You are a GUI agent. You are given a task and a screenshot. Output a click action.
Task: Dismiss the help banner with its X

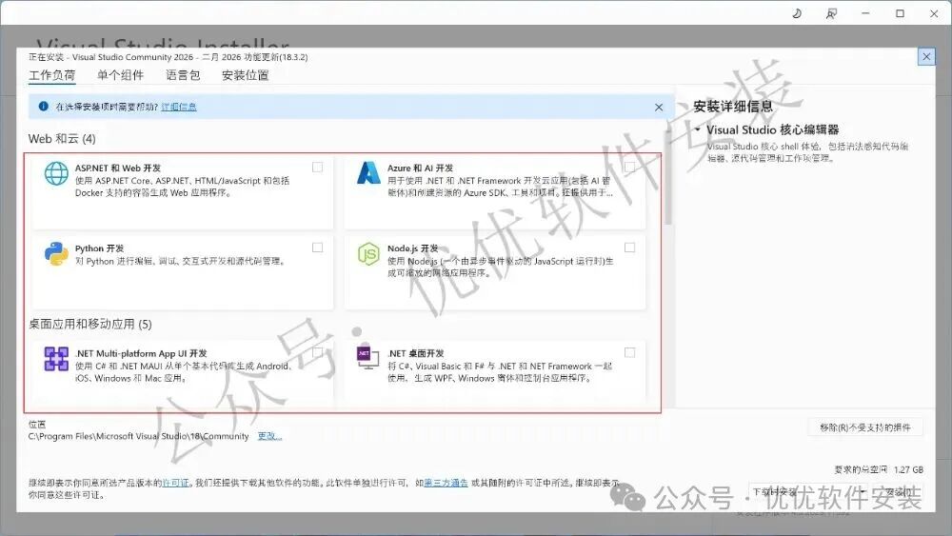coord(659,108)
